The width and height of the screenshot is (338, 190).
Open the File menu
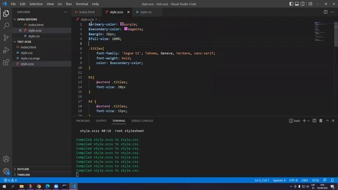tap(13, 4)
